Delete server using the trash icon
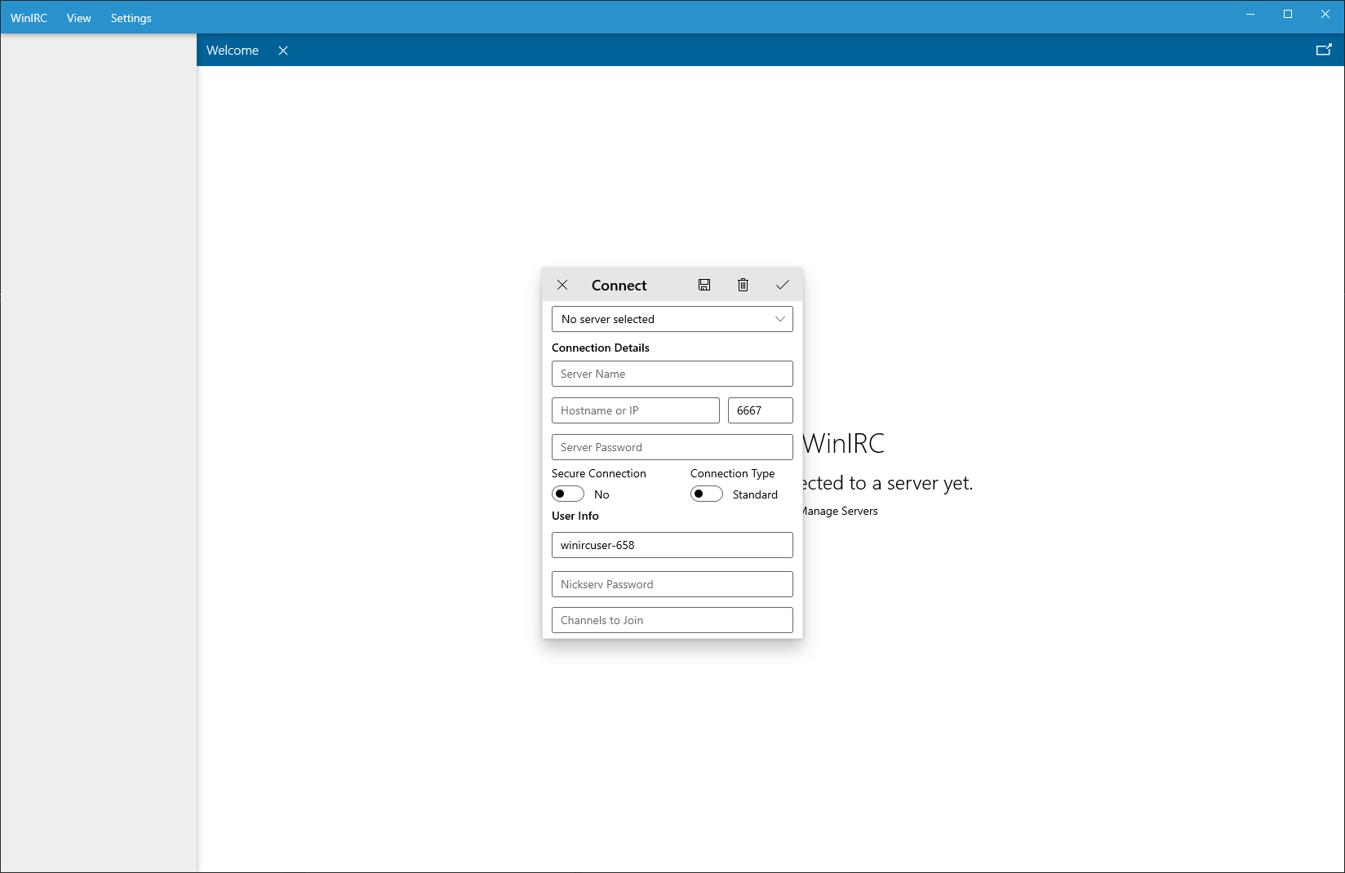 743,285
